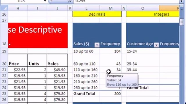The height and width of the screenshot is (104, 186).
Task: Open the Customer Age pivot filter dropdown
Action: pos(156,45)
